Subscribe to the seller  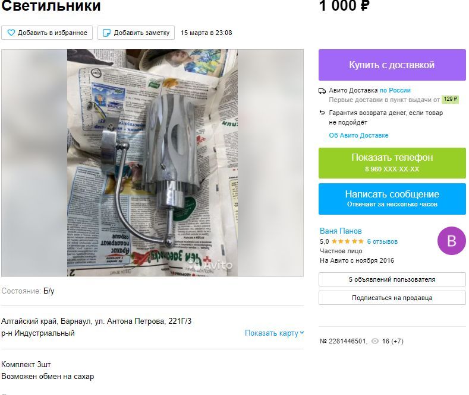(x=392, y=298)
